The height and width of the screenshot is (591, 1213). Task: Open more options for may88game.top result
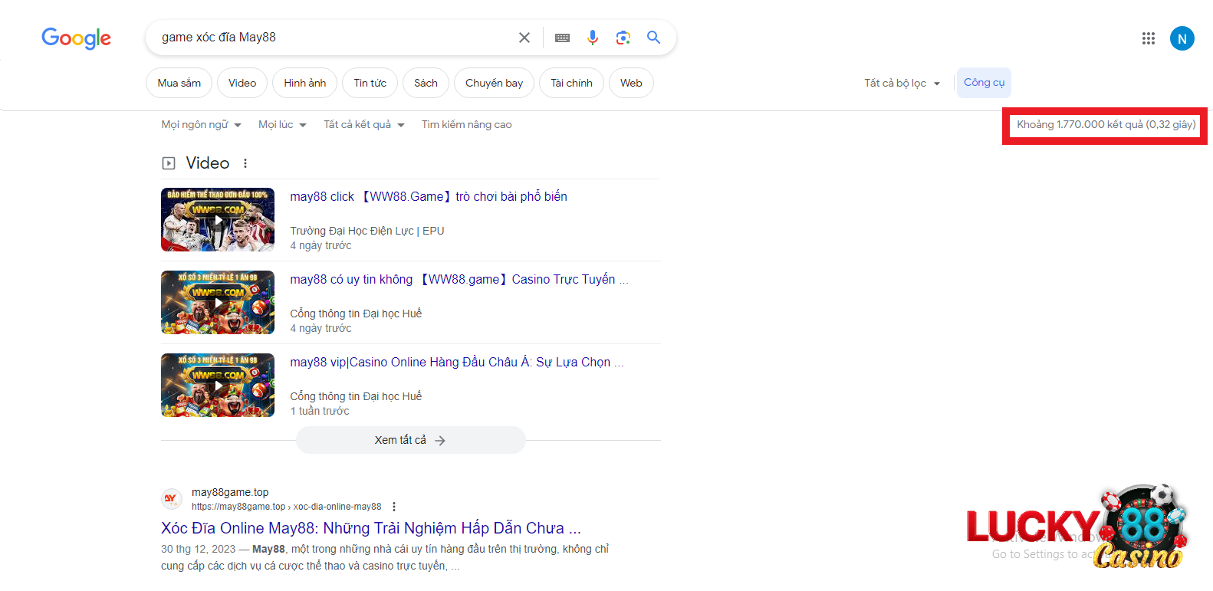coord(394,507)
